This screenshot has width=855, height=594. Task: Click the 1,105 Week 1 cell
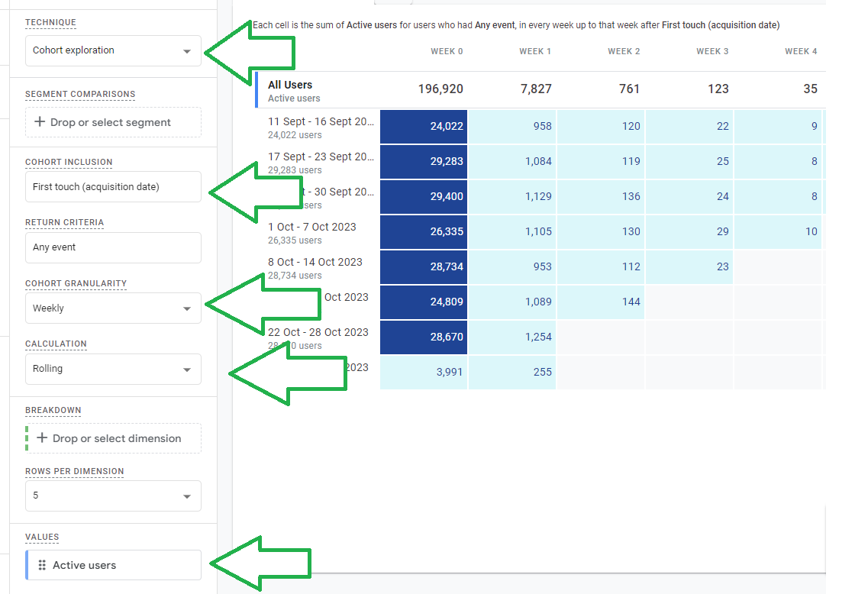pos(512,232)
